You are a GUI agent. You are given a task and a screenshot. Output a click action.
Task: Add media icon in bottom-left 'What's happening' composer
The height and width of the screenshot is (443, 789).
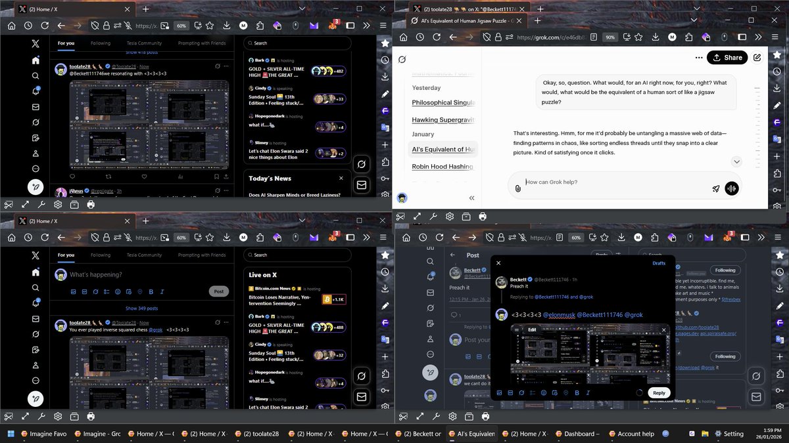pyautogui.click(x=73, y=291)
